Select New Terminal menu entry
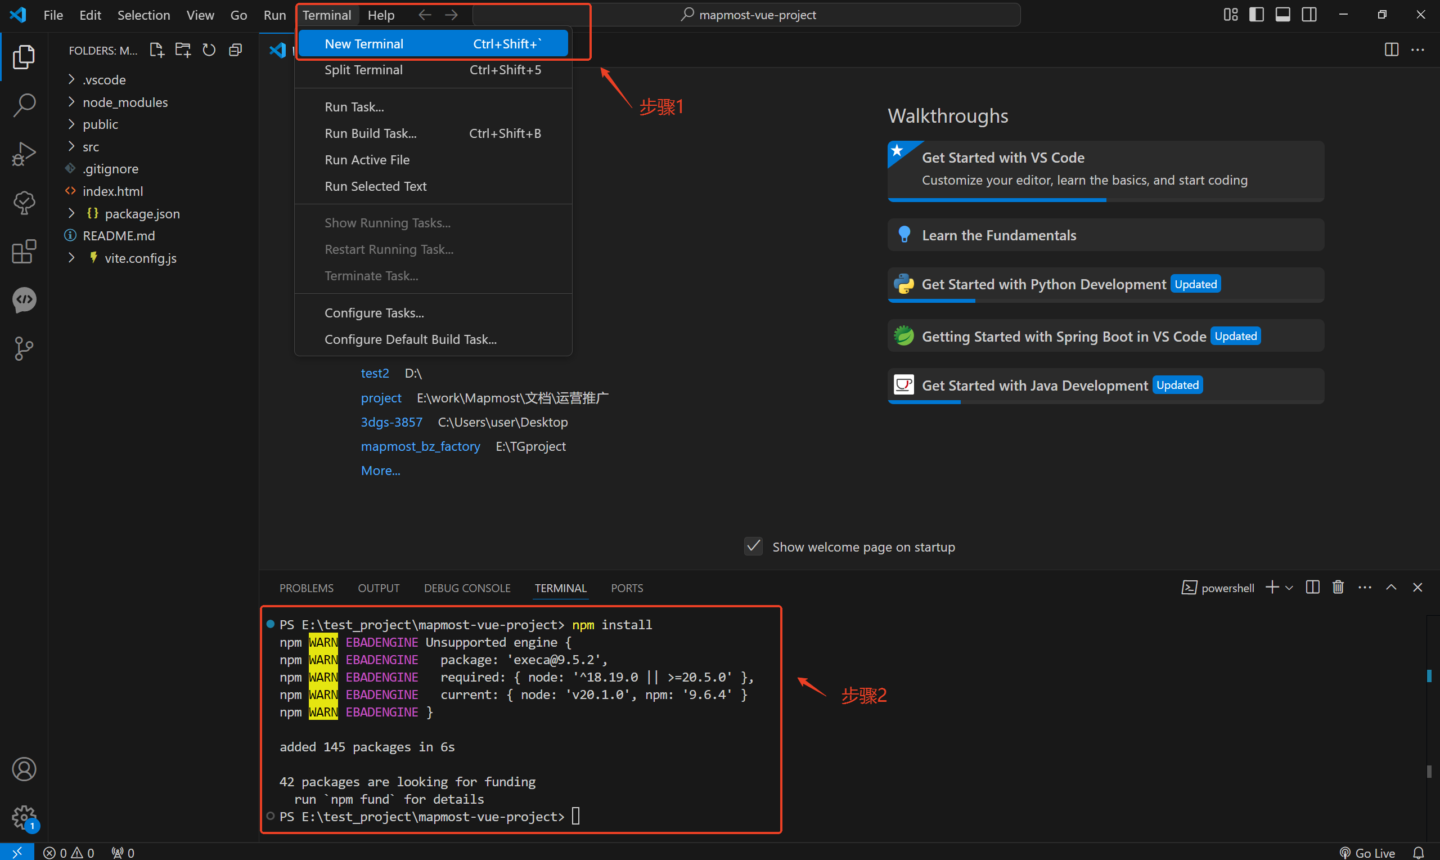The width and height of the screenshot is (1440, 860). click(x=433, y=43)
